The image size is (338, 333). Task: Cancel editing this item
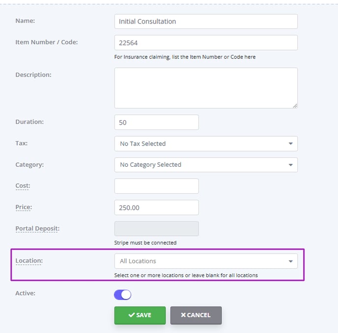tap(196, 315)
